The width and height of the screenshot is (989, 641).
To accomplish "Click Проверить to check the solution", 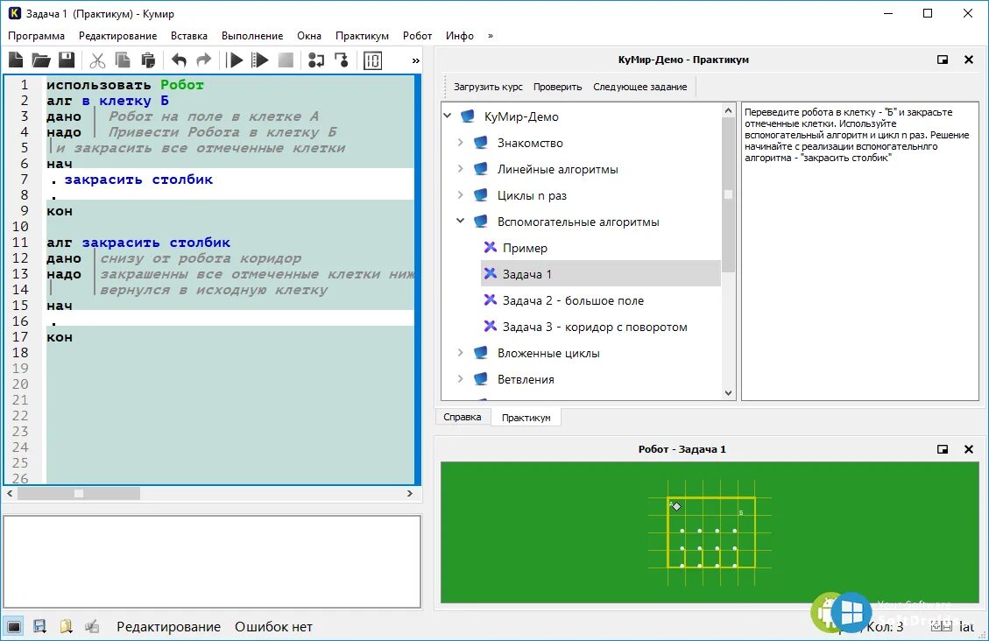I will click(x=558, y=87).
